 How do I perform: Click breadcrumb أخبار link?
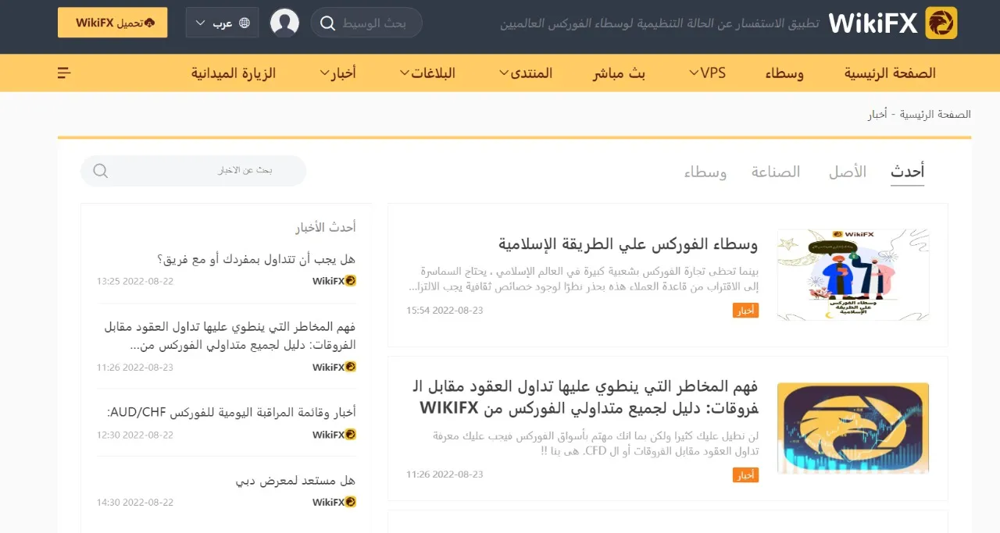point(878,114)
